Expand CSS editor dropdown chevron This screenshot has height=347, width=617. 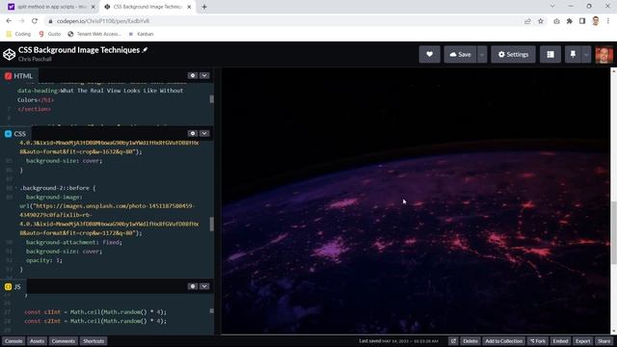pyautogui.click(x=204, y=133)
